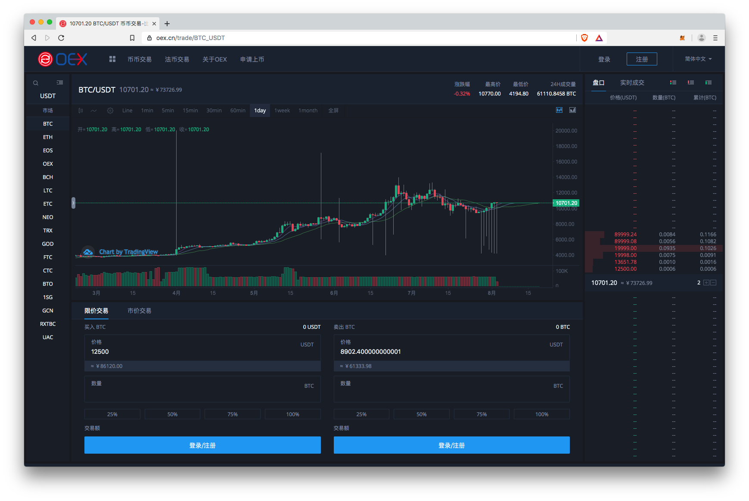The width and height of the screenshot is (749, 501).
Task: Click the browser bookmark icon
Action: pos(132,38)
